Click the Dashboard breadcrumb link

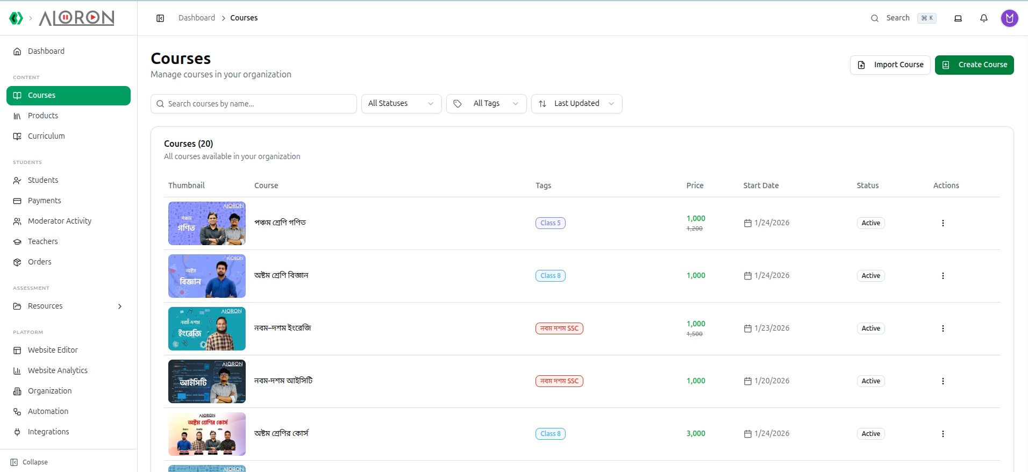196,18
